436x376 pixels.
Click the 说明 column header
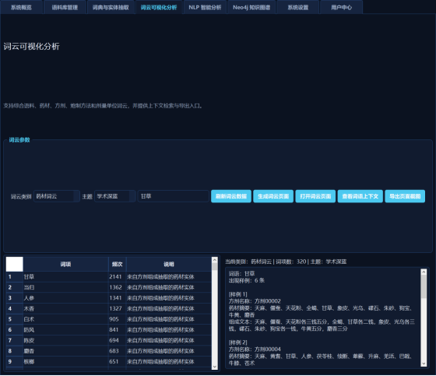[169, 264]
